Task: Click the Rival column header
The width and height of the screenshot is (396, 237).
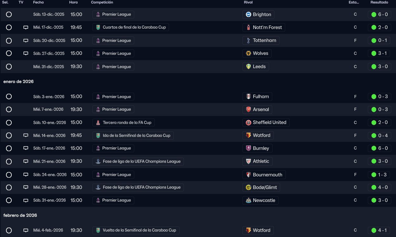Action: click(x=248, y=3)
